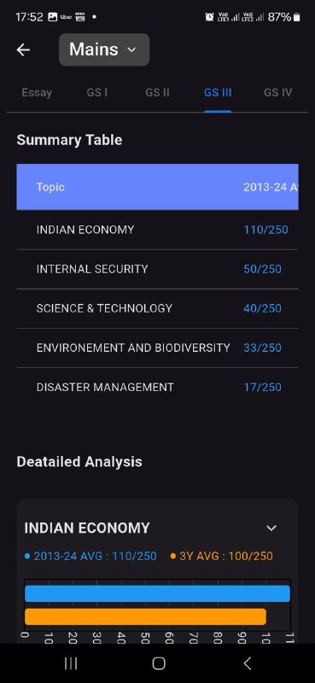315x683 pixels.
Task: Tap the battery status icon
Action: tap(297, 17)
